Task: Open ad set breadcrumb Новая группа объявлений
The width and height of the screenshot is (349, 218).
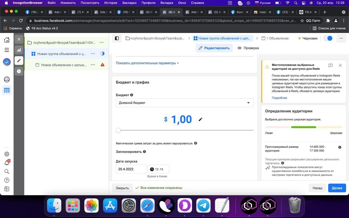Action: point(222,38)
